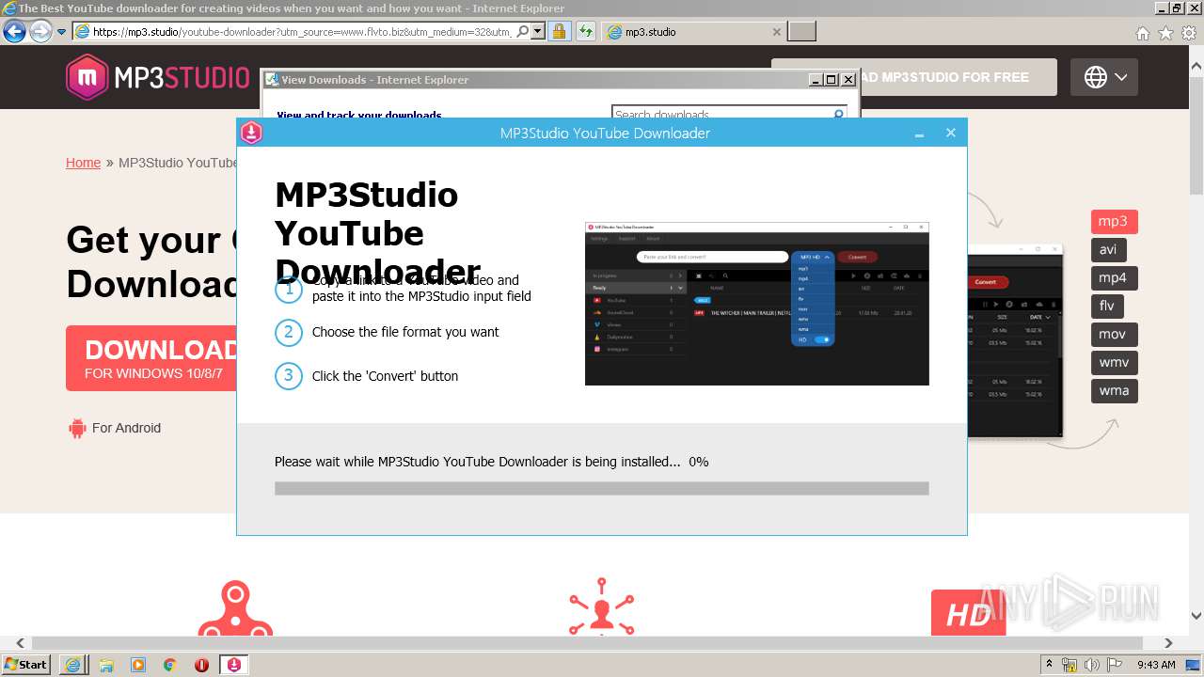The image size is (1204, 677).
Task: Click Download MP3Studio For Free header button
Action: [x=914, y=77]
